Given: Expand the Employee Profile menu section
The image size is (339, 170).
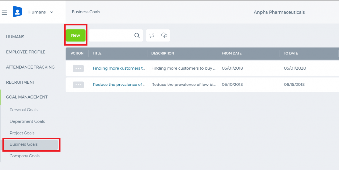Looking at the screenshot, I should pos(26,52).
